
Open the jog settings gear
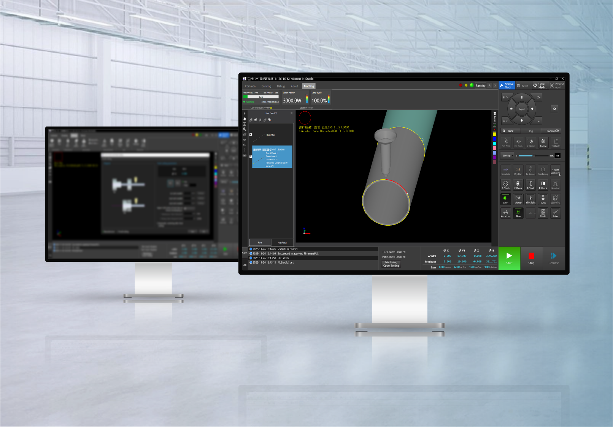tap(554, 109)
